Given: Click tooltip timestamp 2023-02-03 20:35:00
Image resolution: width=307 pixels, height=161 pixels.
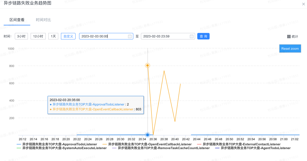Looking at the screenshot, I should tap(65, 100).
